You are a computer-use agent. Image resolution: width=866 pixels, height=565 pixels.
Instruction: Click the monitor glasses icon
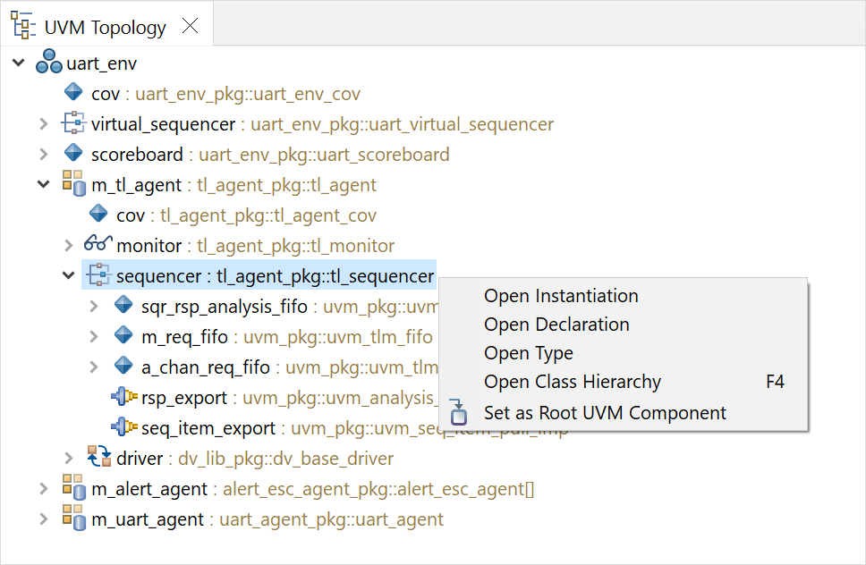coord(98,243)
